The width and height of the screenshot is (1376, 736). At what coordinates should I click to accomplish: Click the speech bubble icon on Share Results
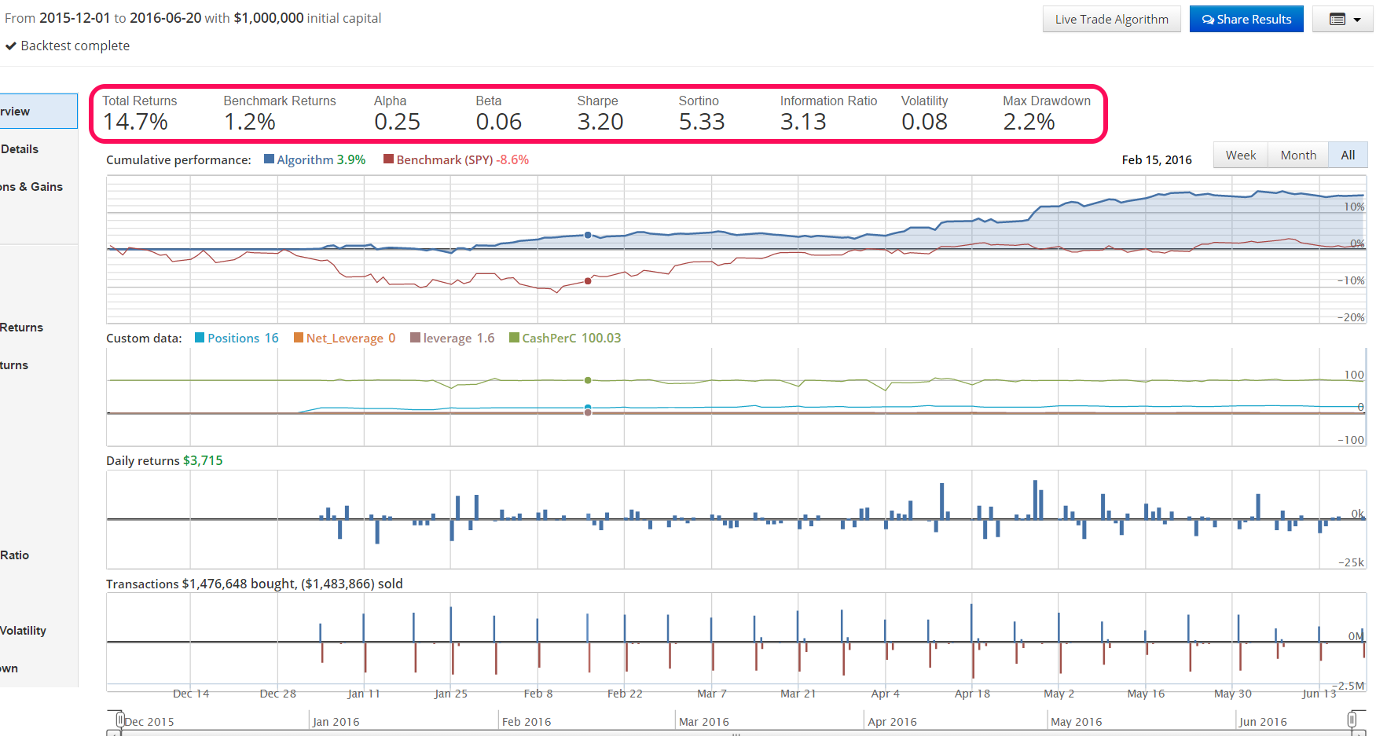pyautogui.click(x=1206, y=19)
